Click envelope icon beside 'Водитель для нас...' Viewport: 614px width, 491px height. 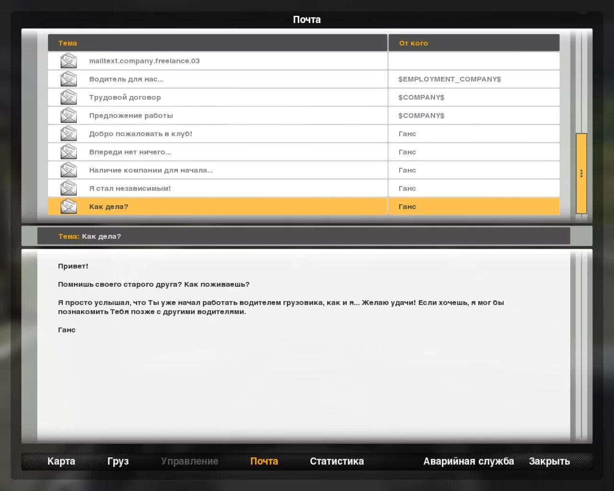click(69, 79)
